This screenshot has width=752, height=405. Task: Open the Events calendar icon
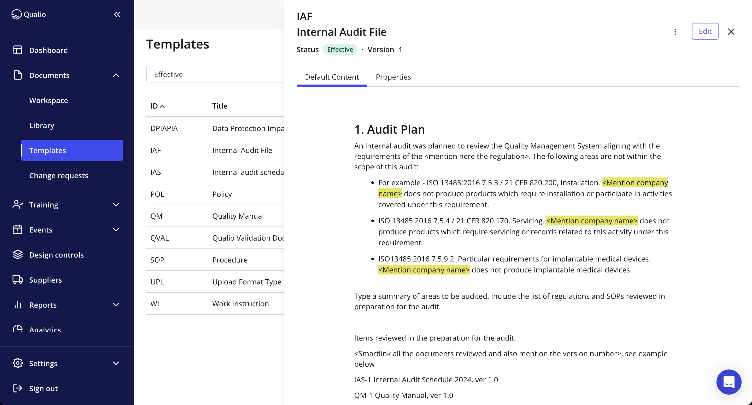(x=17, y=230)
